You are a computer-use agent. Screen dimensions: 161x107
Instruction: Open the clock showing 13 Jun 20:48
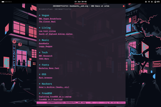pos(81,2)
